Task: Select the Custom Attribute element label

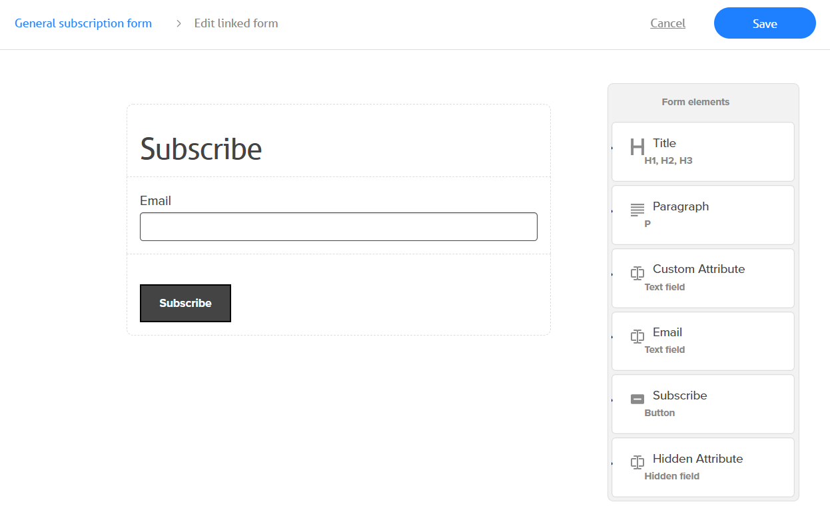Action: click(x=699, y=269)
